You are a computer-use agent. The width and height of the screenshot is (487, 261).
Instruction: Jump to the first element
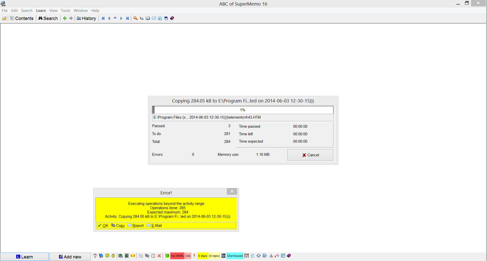[x=103, y=18]
